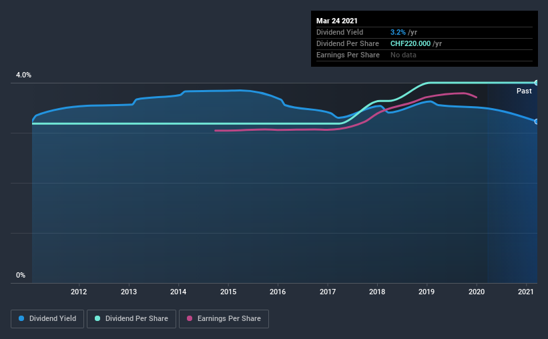This screenshot has height=339, width=548.
Task: Click the No data Earnings Per Share value
Action: pos(403,55)
